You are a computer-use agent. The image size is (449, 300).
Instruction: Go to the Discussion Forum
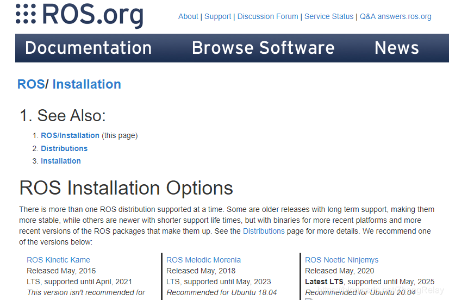click(268, 17)
